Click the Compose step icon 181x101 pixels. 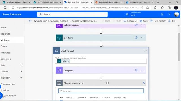click(59, 70)
